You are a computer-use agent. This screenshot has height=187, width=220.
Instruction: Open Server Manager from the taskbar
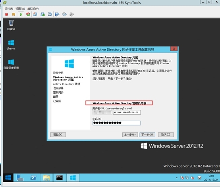(x=20, y=177)
